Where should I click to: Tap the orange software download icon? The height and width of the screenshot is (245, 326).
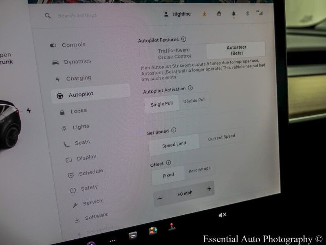205,14
